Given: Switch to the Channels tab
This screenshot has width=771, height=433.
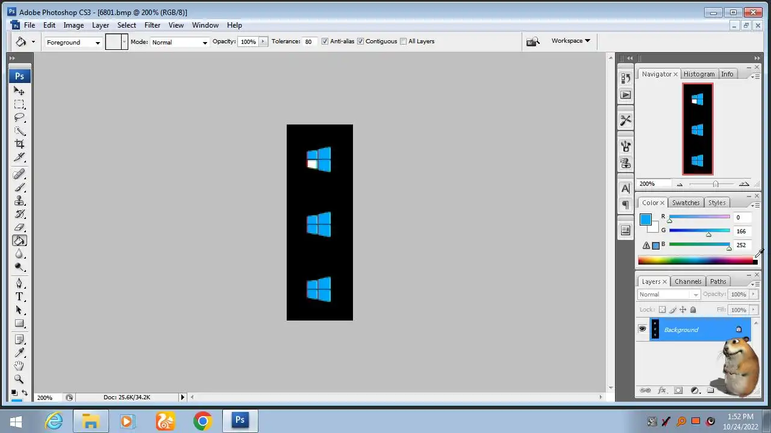Looking at the screenshot, I should [x=688, y=281].
